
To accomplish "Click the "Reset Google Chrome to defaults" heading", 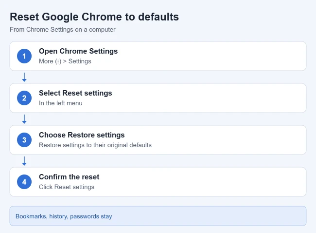I will pos(94,17).
